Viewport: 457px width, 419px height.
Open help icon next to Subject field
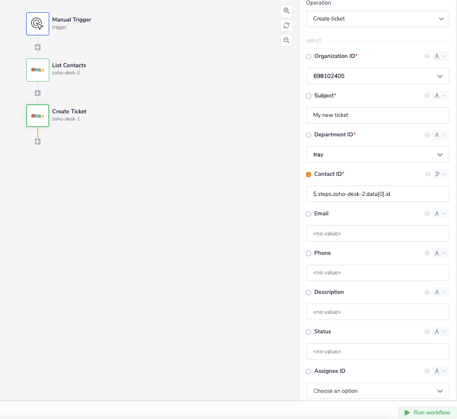click(x=427, y=96)
